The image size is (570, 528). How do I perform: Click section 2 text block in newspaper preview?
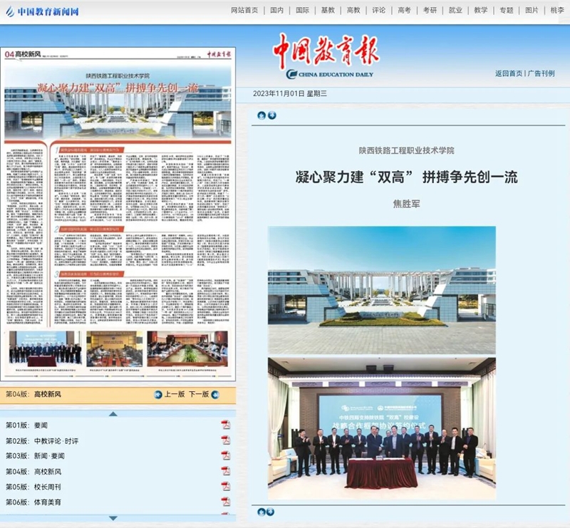coord(142,247)
